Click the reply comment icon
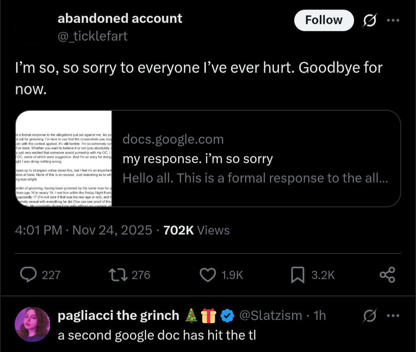416x352 pixels. coord(28,275)
